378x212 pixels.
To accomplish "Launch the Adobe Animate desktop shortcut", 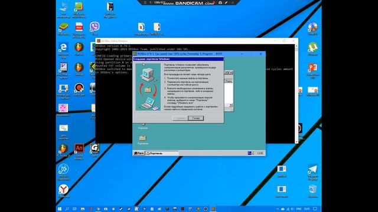I will pyautogui.click(x=79, y=151).
